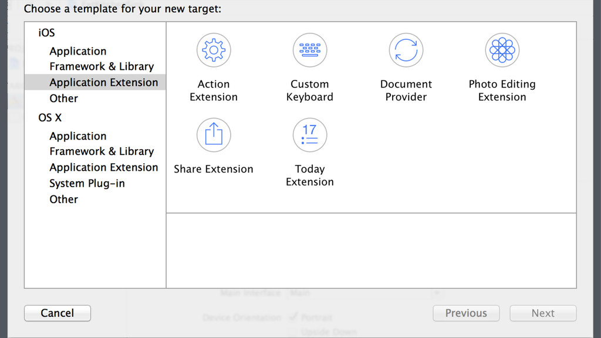Go back with the Previous button

[x=466, y=313]
